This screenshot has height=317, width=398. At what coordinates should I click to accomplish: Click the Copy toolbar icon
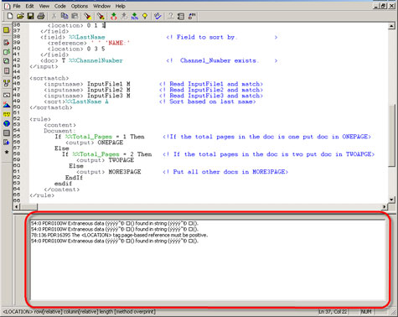click(65, 16)
